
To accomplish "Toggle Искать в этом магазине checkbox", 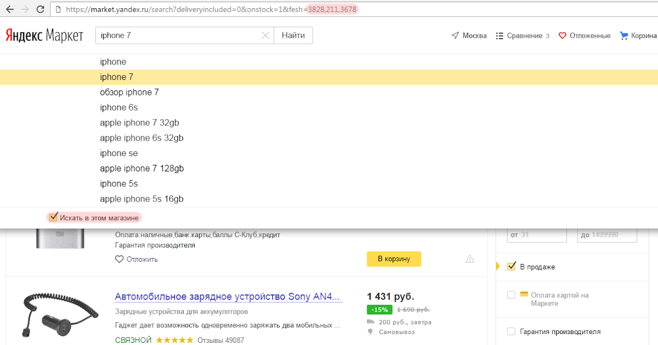I will coord(53,217).
